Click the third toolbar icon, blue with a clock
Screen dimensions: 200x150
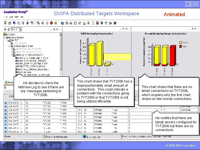coord(14,23)
